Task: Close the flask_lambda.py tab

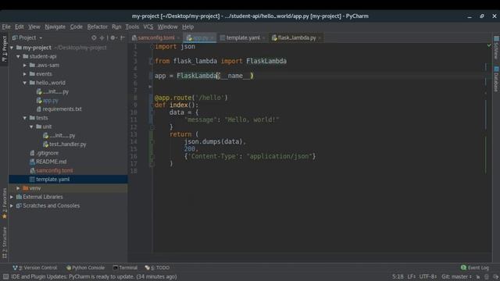Action: [320, 38]
